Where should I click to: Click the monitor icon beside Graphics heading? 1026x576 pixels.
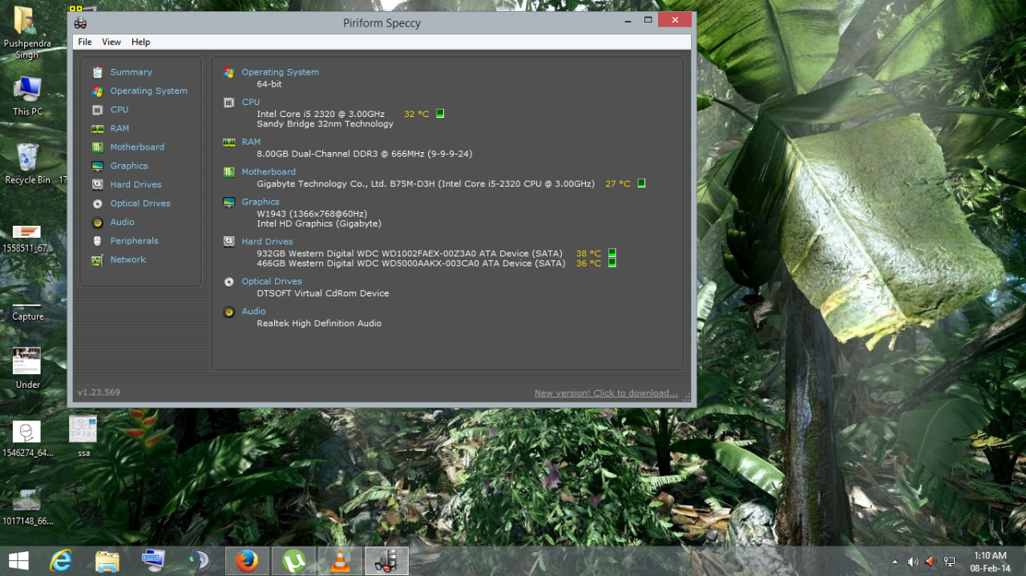[228, 202]
